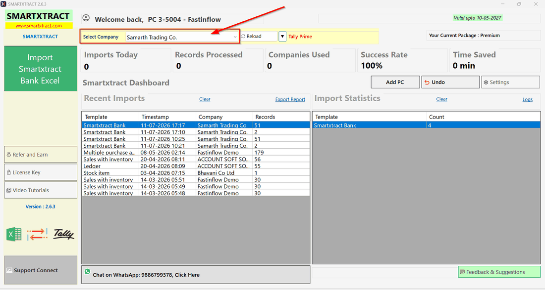Click Export Report link
Viewport: 545px width, 290px height.
click(x=290, y=99)
